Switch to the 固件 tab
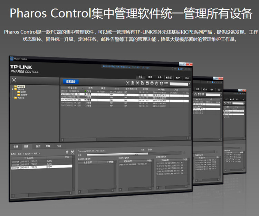 [x=150, y=77]
